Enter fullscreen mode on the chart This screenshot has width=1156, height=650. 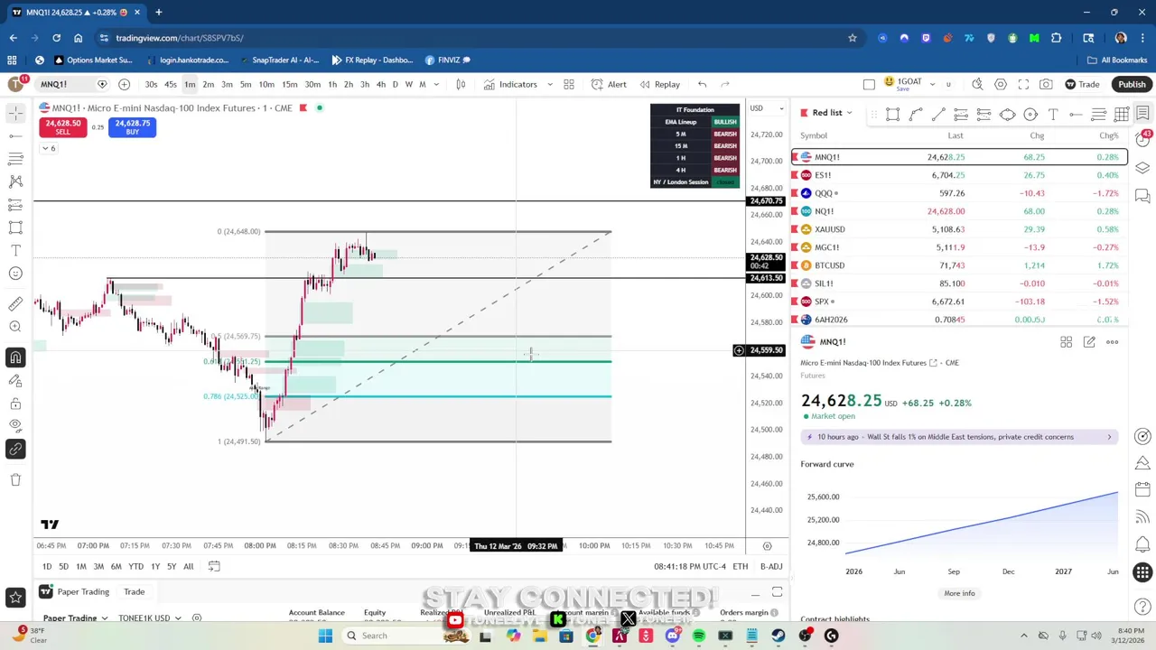point(1023,84)
